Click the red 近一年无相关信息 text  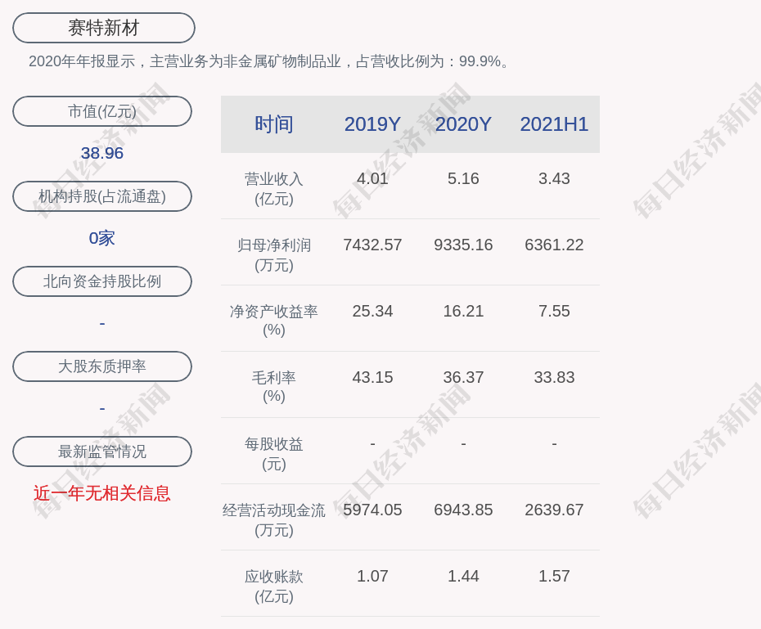(102, 493)
